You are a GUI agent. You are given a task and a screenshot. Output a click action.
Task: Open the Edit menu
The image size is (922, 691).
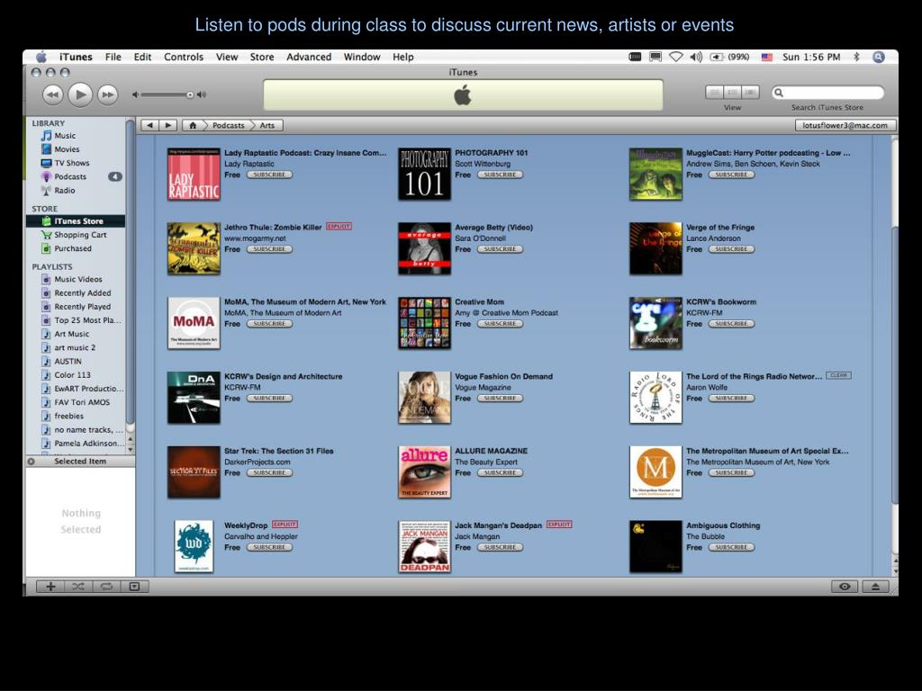pyautogui.click(x=142, y=57)
